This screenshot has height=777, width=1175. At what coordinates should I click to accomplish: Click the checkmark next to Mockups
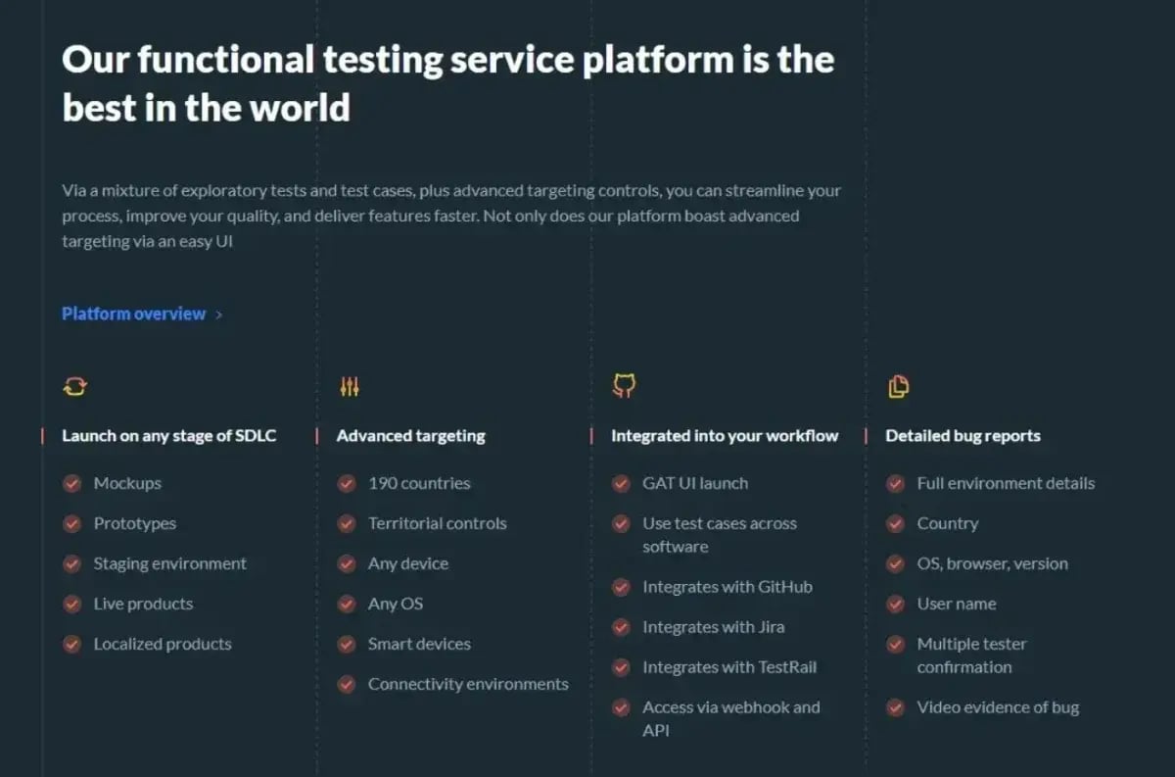[71, 483]
